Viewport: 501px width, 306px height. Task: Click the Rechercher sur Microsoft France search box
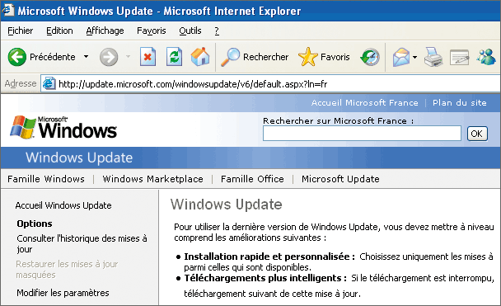point(362,134)
